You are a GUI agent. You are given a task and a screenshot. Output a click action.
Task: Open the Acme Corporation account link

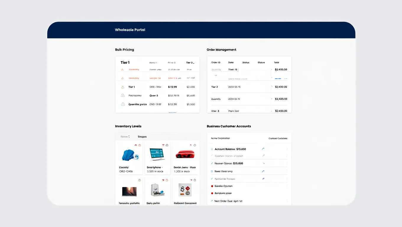pyautogui.click(x=220, y=138)
